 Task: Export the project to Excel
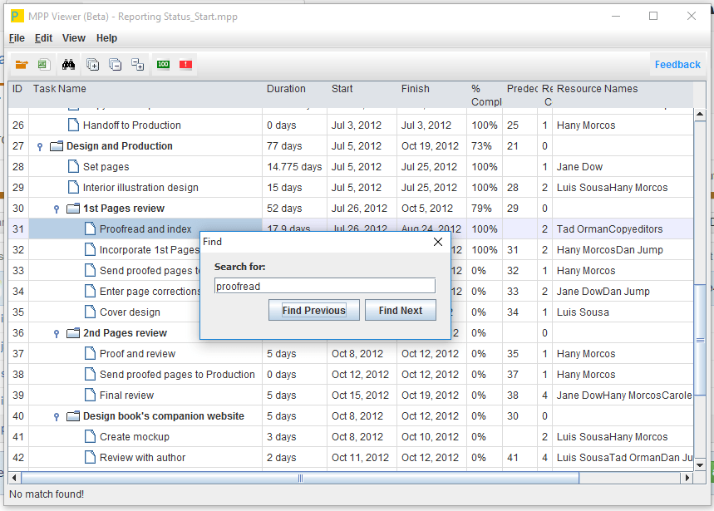[x=44, y=64]
